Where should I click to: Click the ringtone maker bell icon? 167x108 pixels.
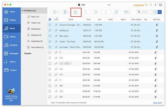point(106,12)
